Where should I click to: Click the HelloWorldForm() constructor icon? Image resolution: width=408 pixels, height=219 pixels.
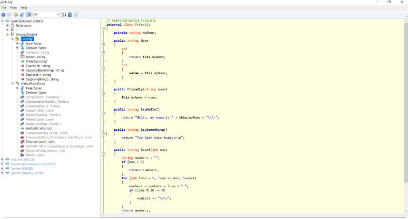coord(23,128)
